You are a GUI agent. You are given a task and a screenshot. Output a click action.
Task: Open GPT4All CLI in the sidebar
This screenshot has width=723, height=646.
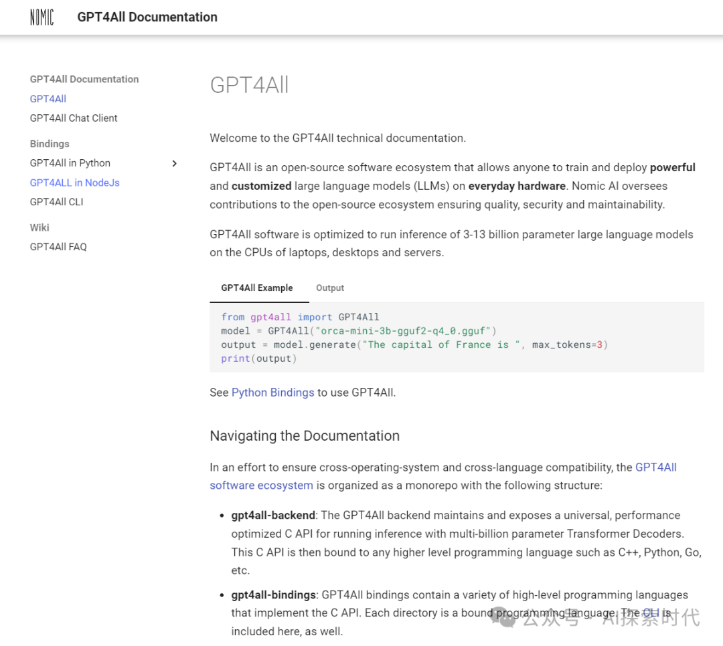(x=57, y=202)
